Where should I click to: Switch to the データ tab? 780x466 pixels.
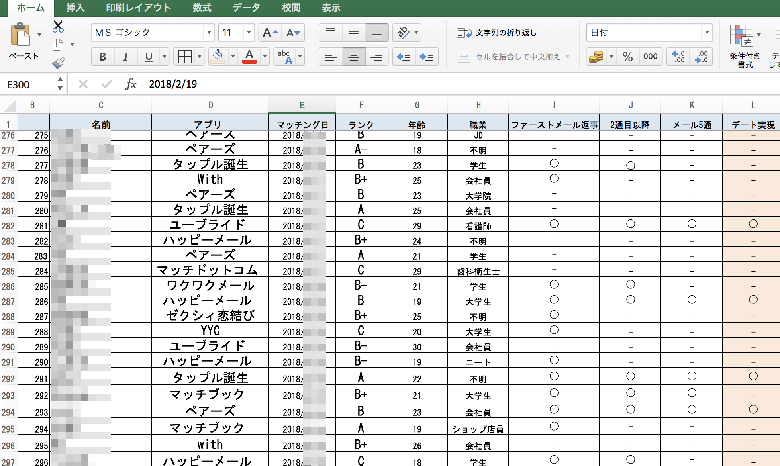tap(246, 8)
